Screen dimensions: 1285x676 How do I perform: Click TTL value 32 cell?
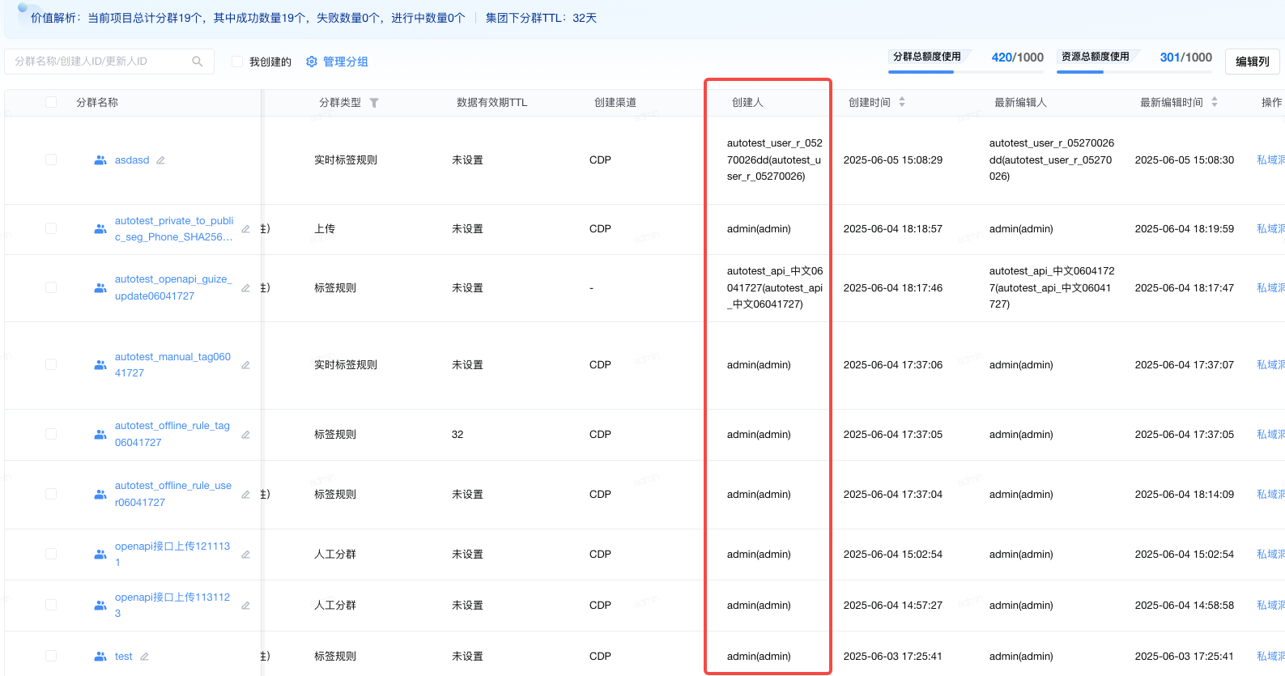tap(457, 435)
